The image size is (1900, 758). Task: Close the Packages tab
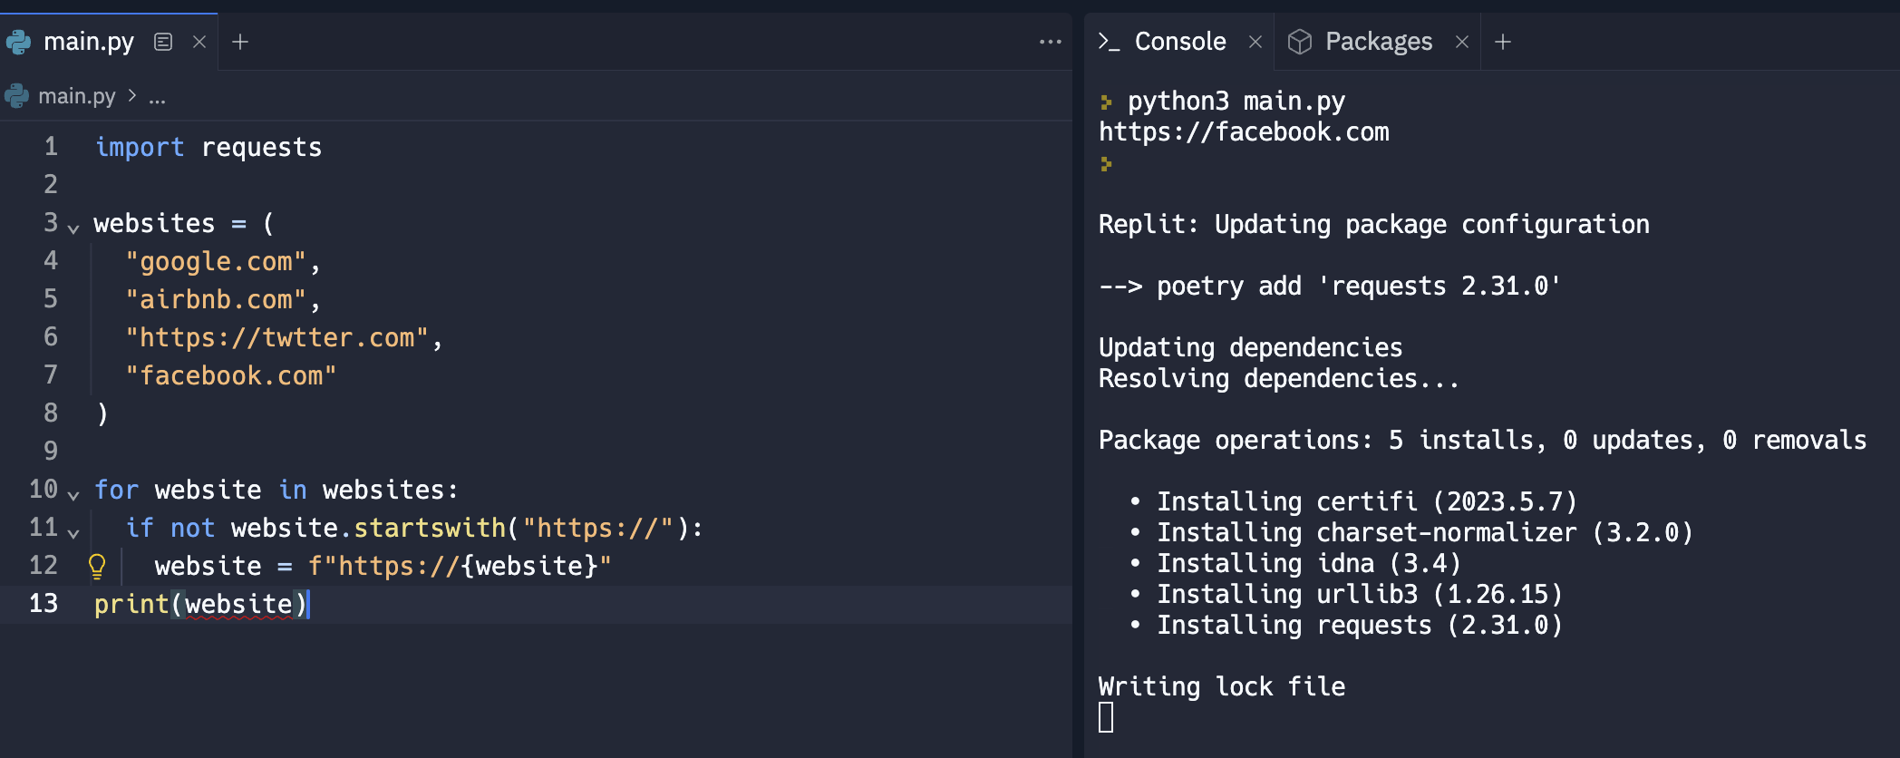tap(1462, 42)
